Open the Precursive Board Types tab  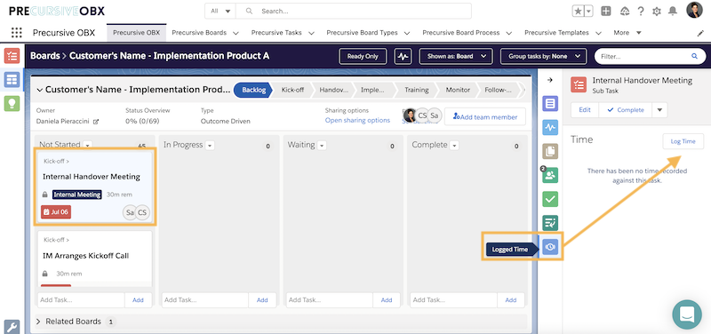point(362,33)
